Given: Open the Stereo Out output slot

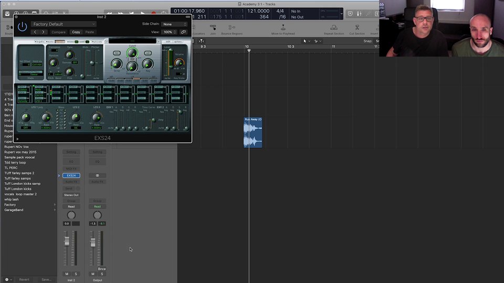Looking at the screenshot, I should pos(71,195).
